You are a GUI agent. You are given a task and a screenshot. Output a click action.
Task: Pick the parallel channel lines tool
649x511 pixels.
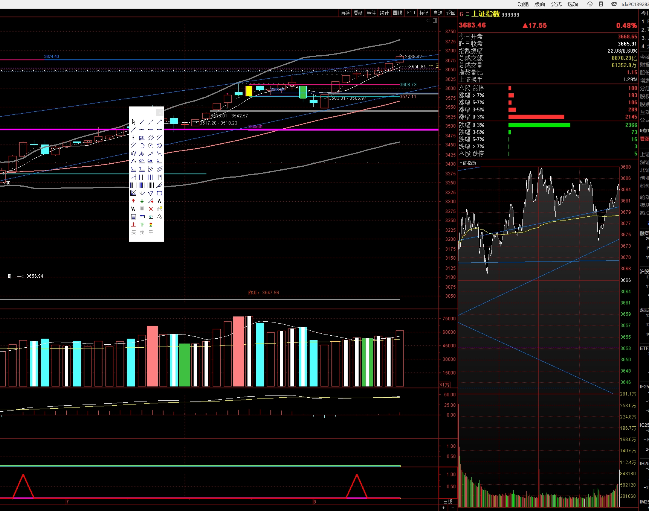coord(151,138)
